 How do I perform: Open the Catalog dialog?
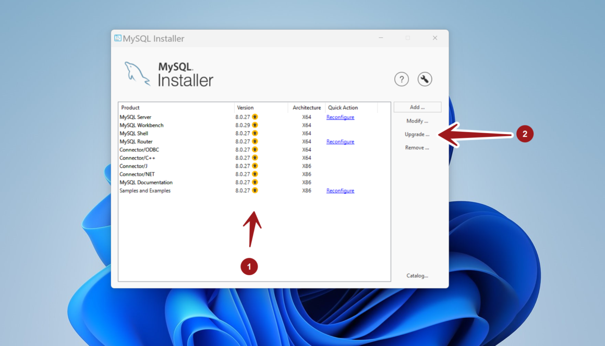(417, 275)
